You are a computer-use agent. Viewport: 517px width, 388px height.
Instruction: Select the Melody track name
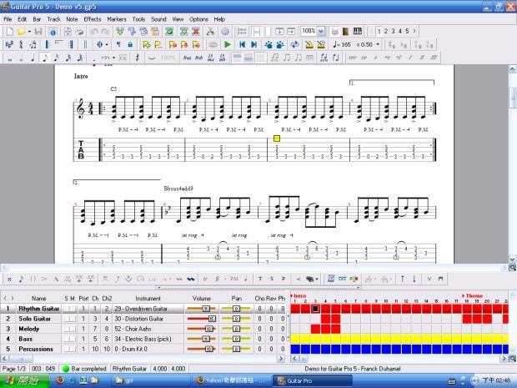(x=28, y=329)
